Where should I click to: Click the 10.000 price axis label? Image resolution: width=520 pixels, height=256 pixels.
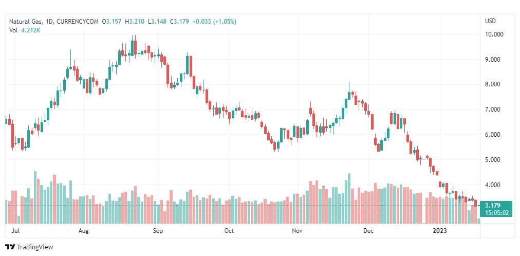pos(494,34)
